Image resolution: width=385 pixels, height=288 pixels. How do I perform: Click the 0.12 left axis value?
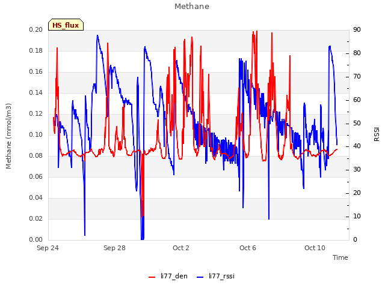[x=36, y=113]
